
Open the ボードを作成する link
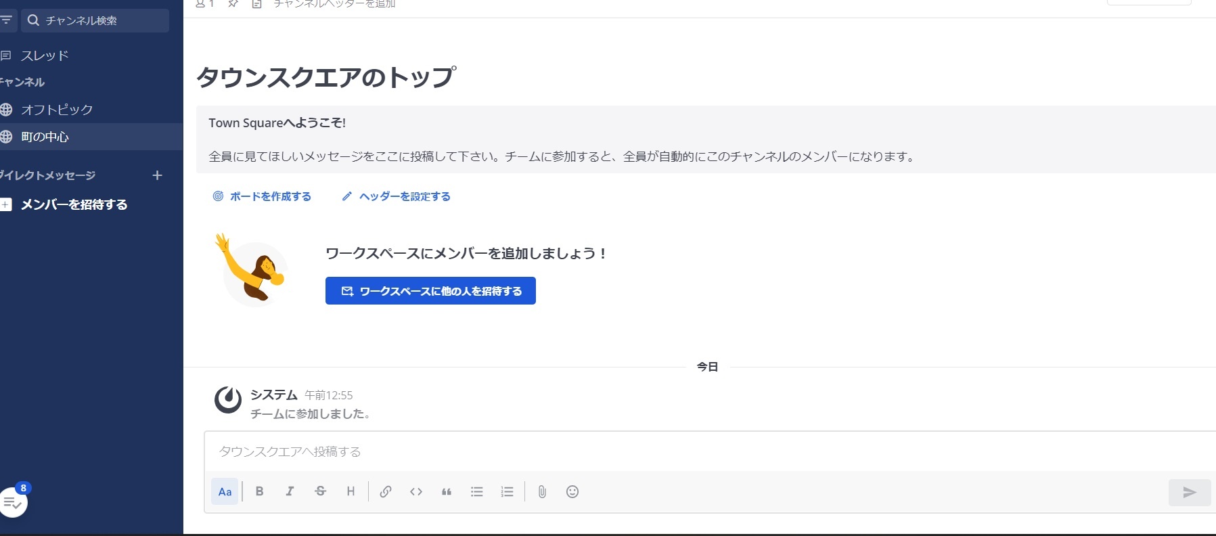pos(263,196)
